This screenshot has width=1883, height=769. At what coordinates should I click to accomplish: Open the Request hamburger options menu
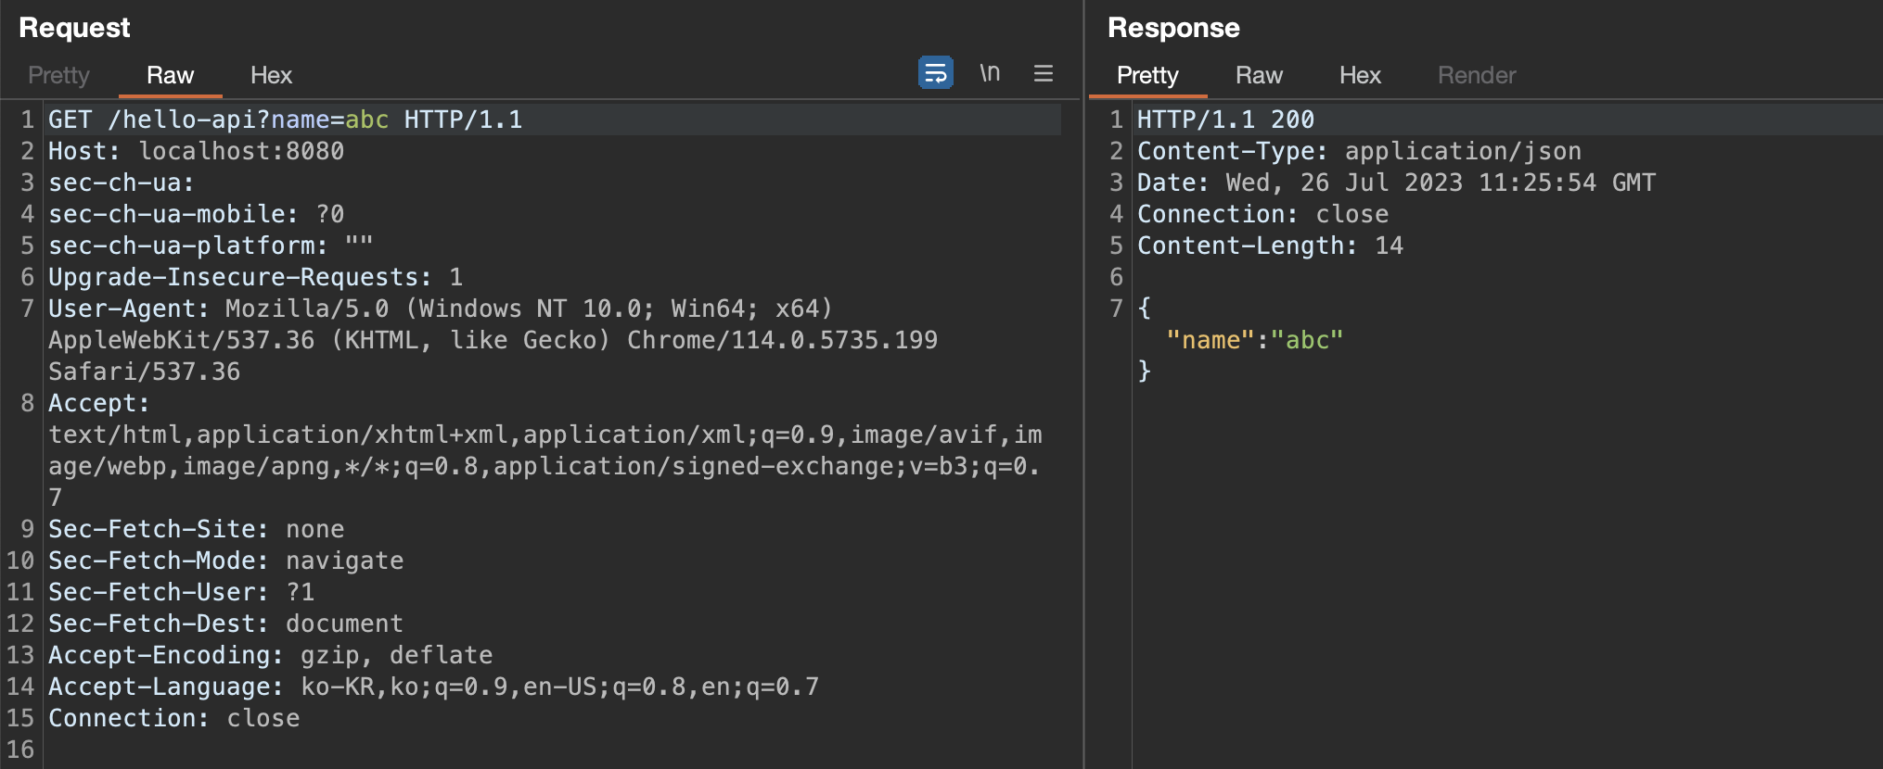tap(1044, 73)
